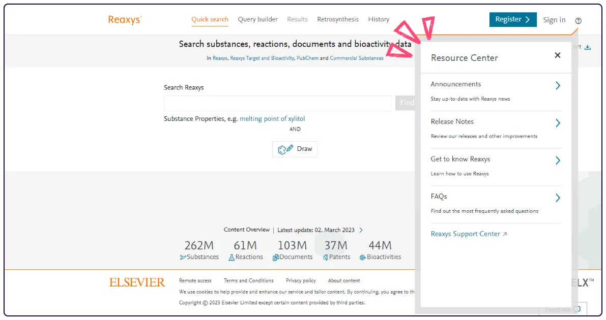Image resolution: width=606 pixels, height=320 pixels.
Task: Expand the Announcements chevron
Action: (558, 86)
